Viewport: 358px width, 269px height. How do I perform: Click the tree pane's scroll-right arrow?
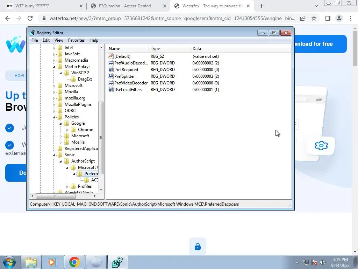(95, 196)
